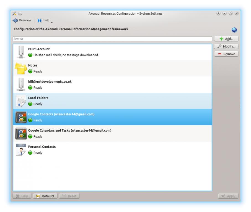Remove the selected resource
251x212 pixels.
tap(226, 54)
